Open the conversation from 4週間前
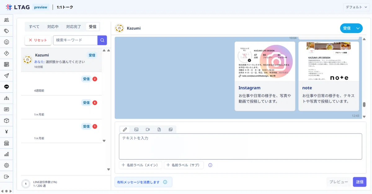The height and width of the screenshot is (194, 372). [x=61, y=84]
